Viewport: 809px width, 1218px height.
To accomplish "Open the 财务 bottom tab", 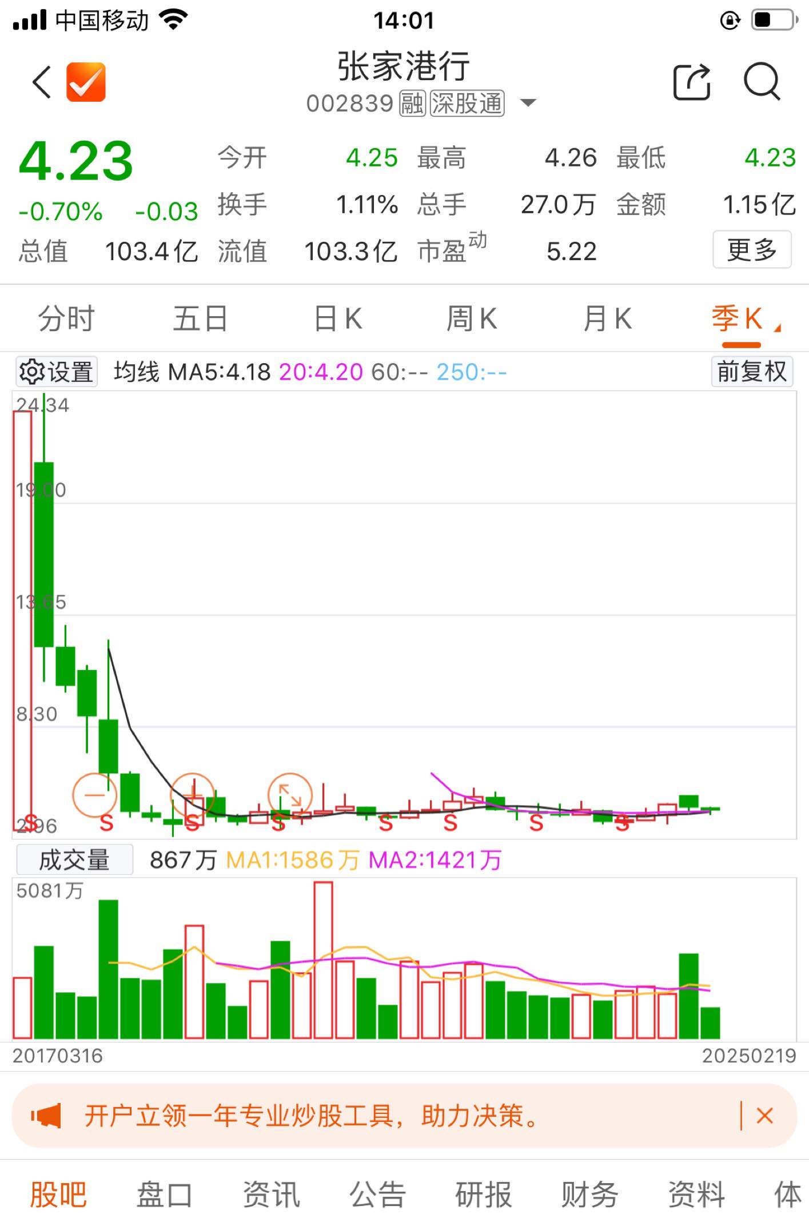I will point(590,1195).
